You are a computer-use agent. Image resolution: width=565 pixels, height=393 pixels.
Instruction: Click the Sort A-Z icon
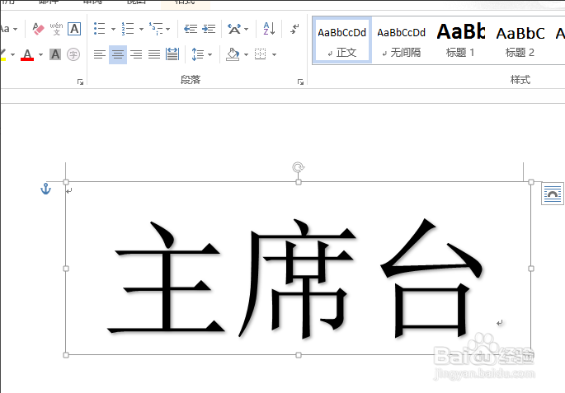click(269, 29)
